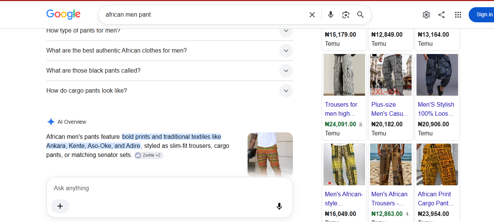The image size is (494, 222).
Task: Clear the search box with X icon
Action: 312,15
